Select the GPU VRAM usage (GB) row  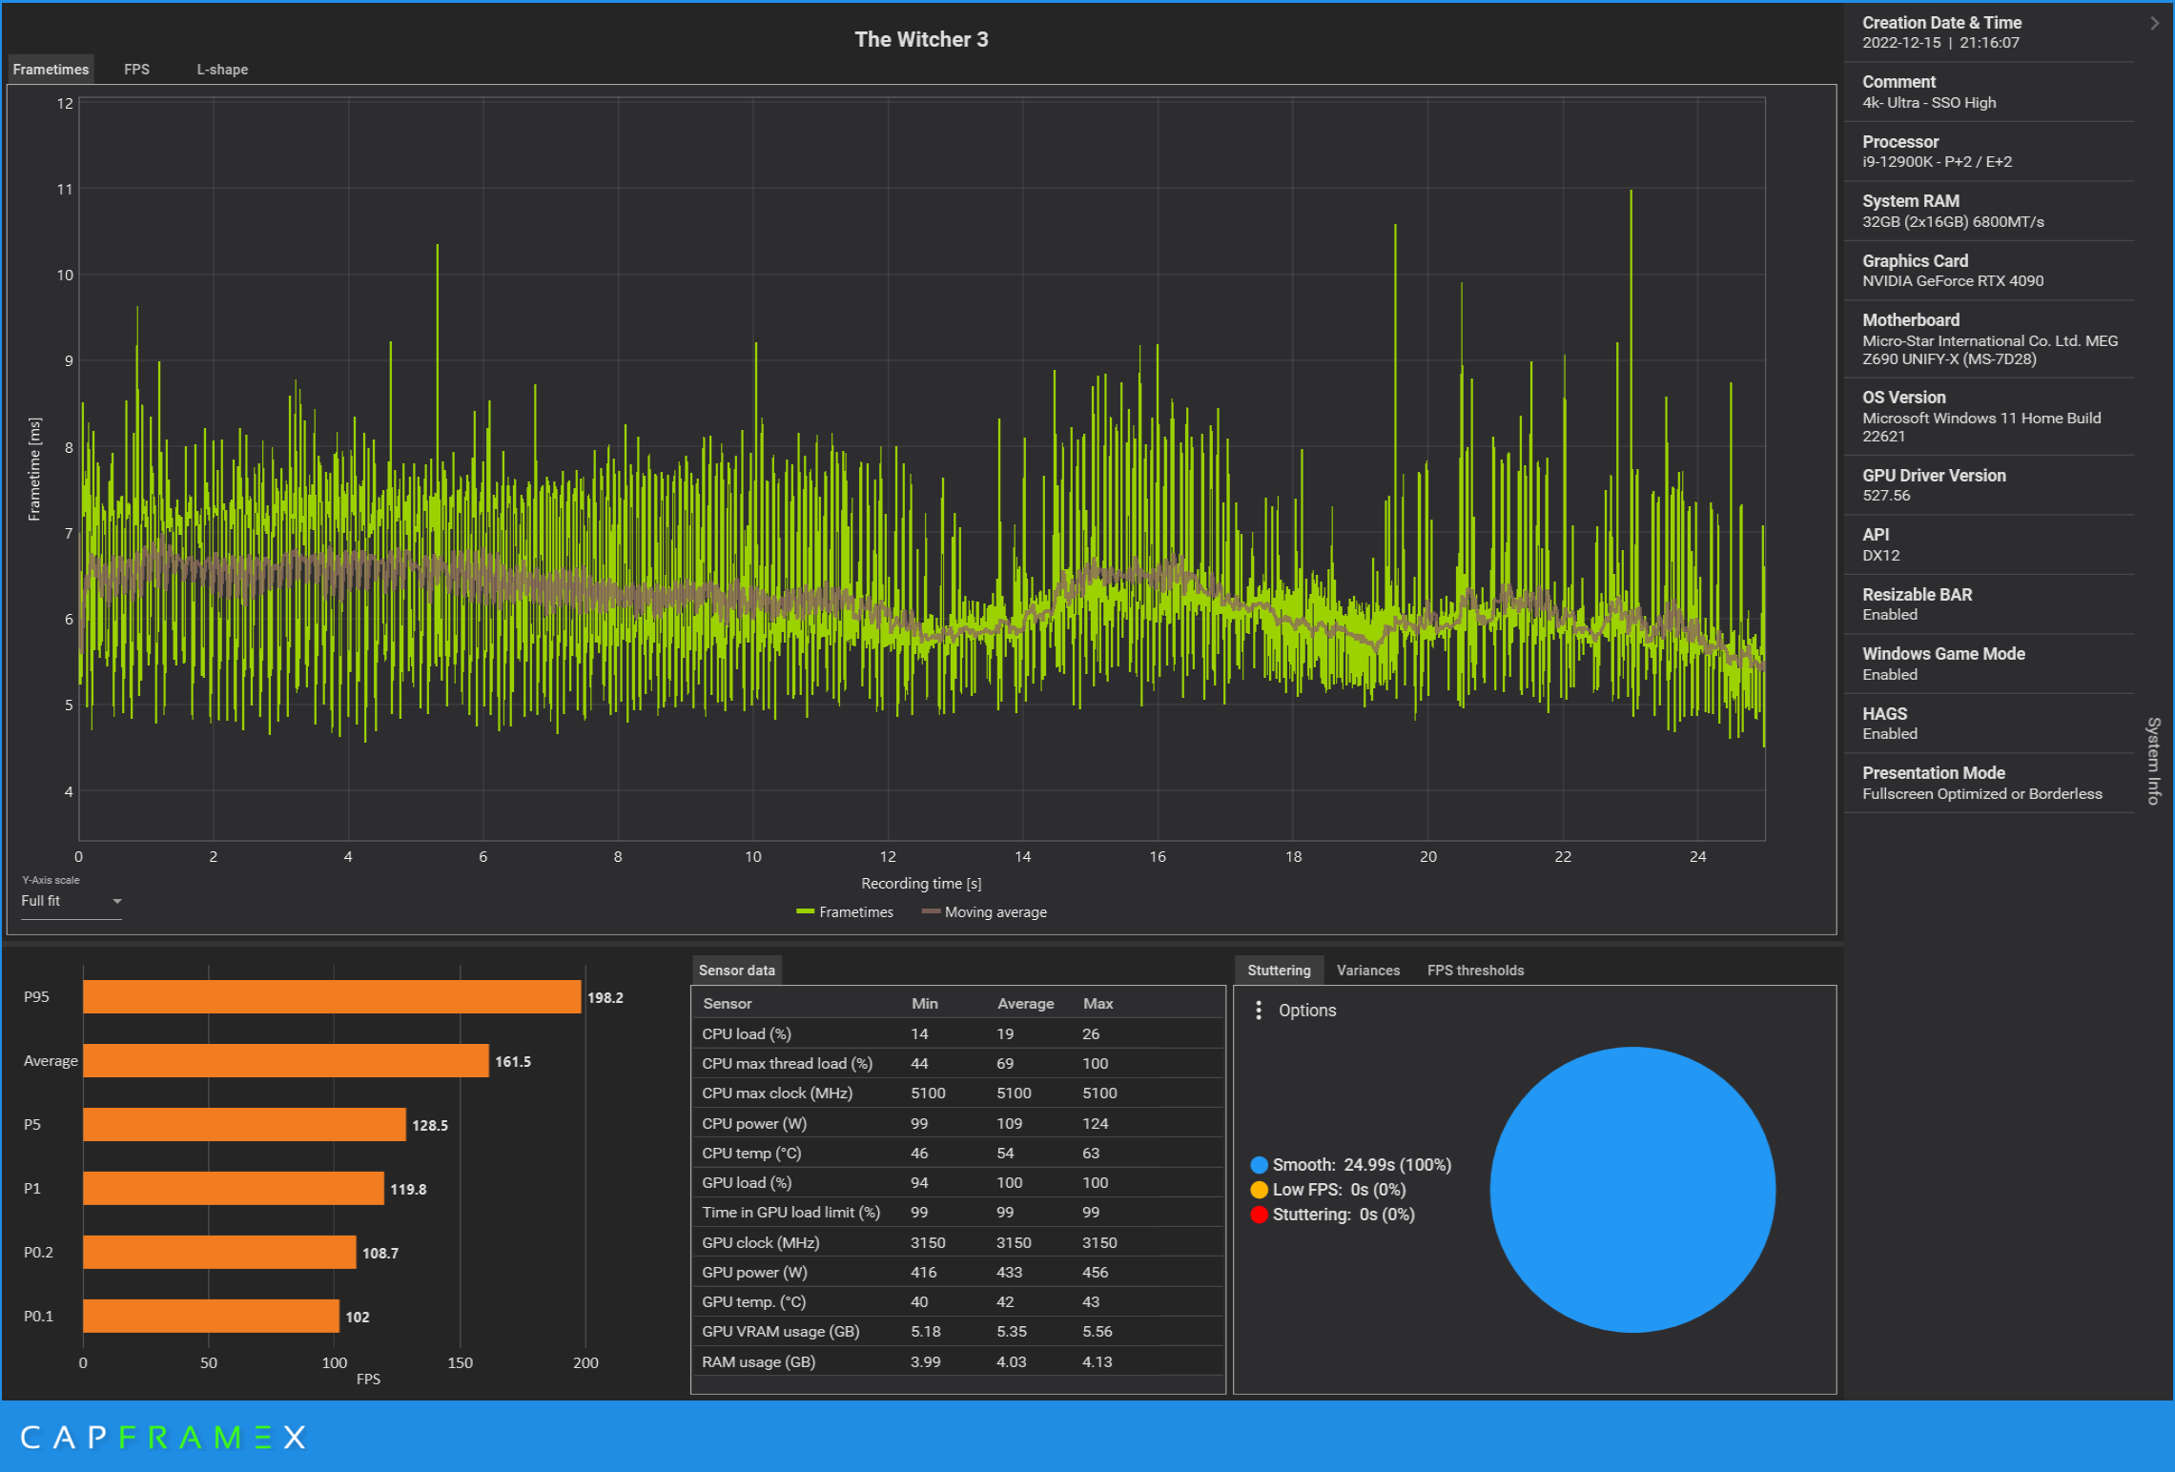[x=958, y=1332]
